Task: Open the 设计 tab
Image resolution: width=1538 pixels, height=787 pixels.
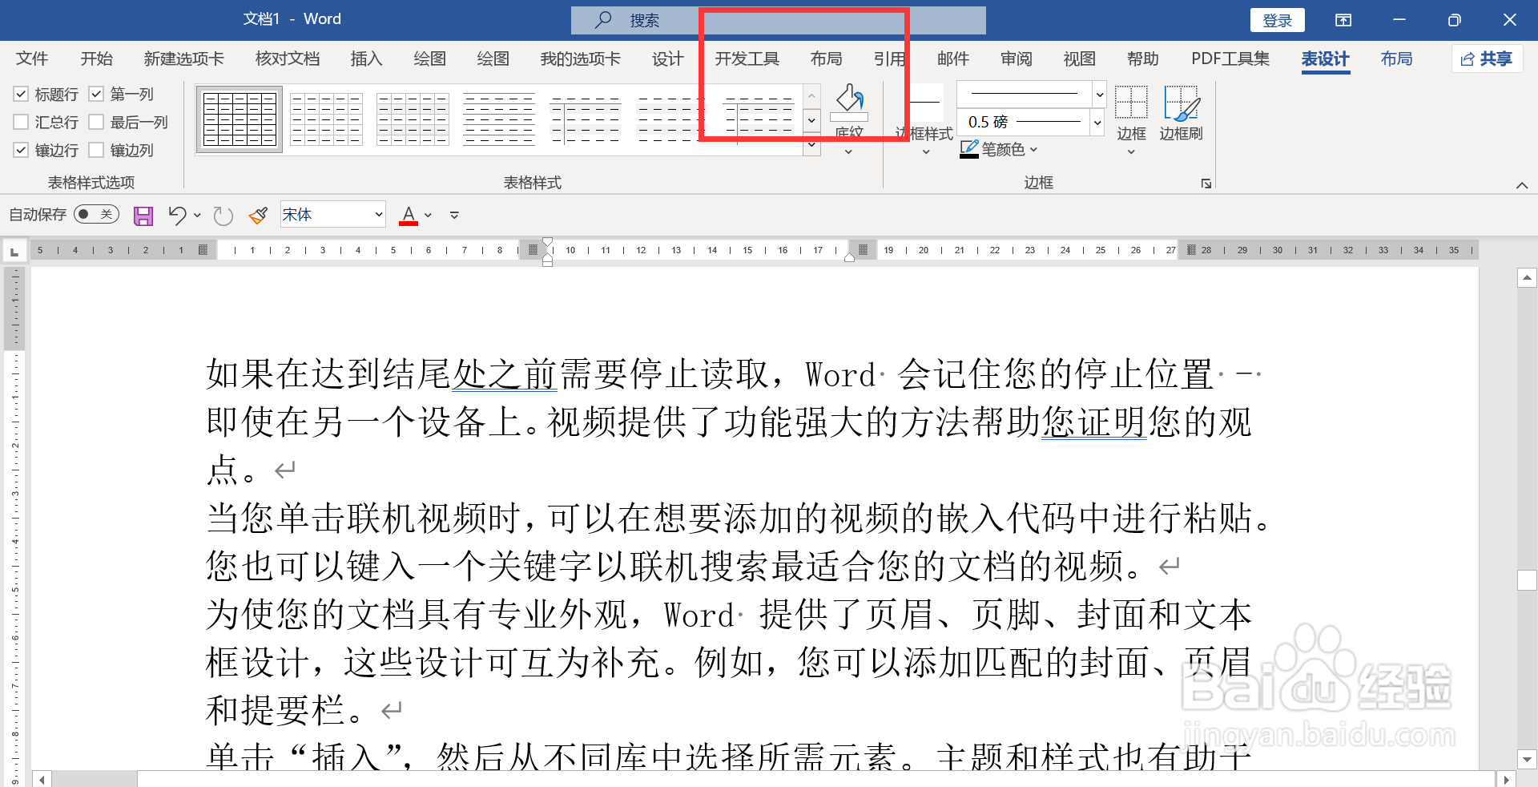Action: click(667, 59)
